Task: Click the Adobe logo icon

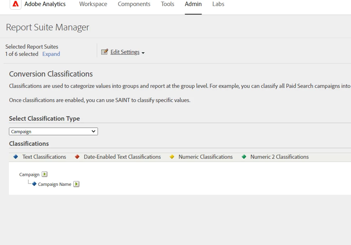Action: [15, 4]
